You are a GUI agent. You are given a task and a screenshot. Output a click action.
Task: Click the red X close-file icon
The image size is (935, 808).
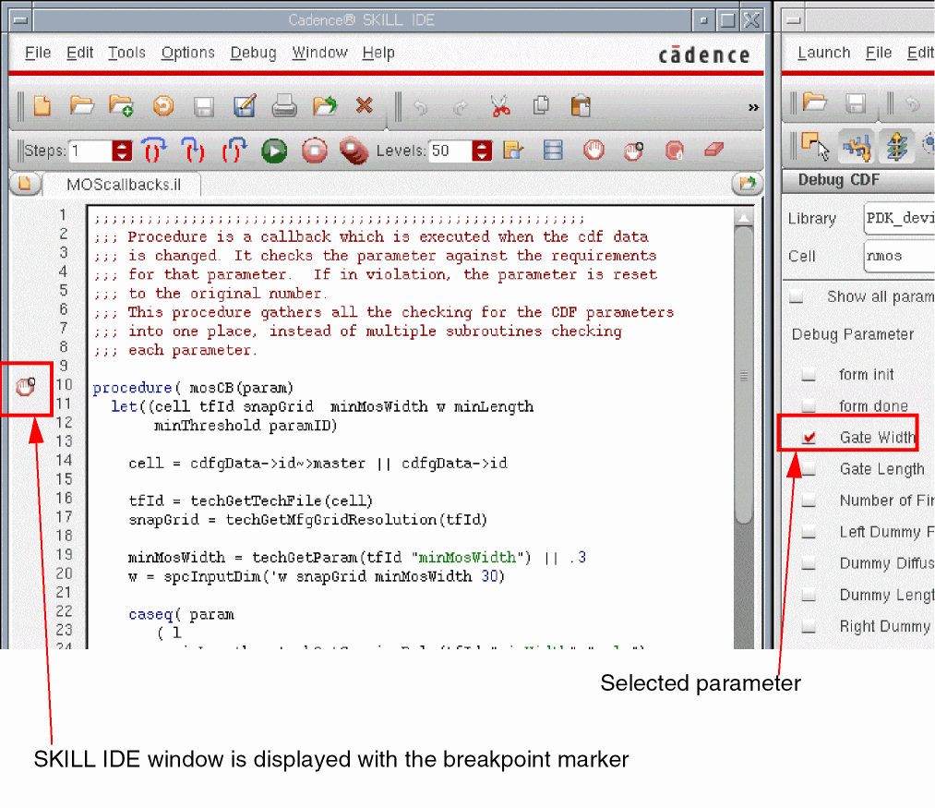coord(365,106)
